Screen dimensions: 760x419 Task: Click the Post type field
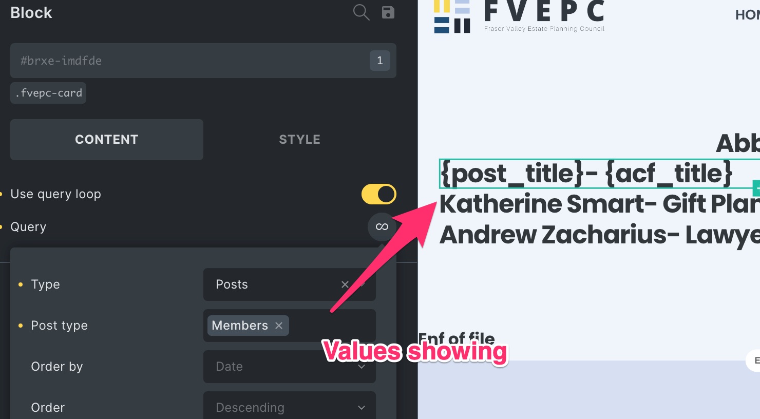click(x=290, y=326)
